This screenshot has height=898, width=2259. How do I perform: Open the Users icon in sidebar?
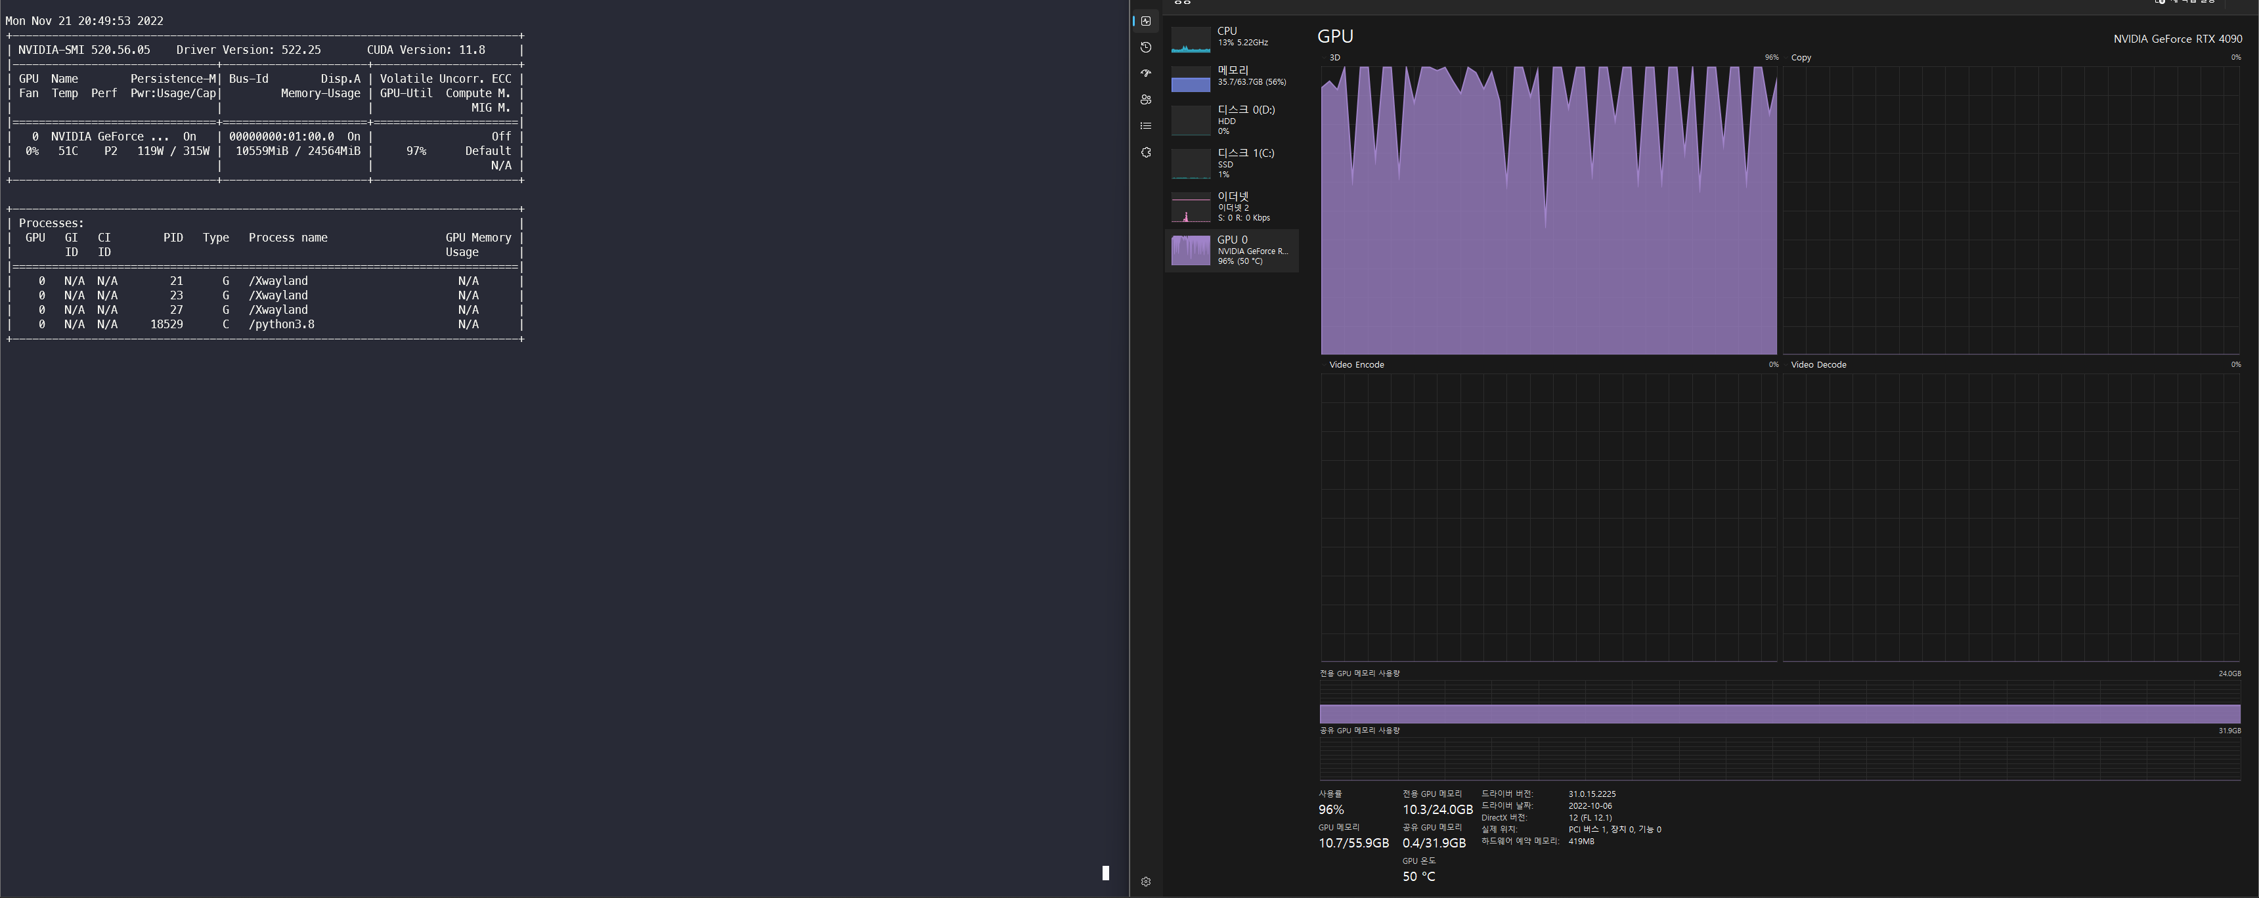click(1145, 100)
